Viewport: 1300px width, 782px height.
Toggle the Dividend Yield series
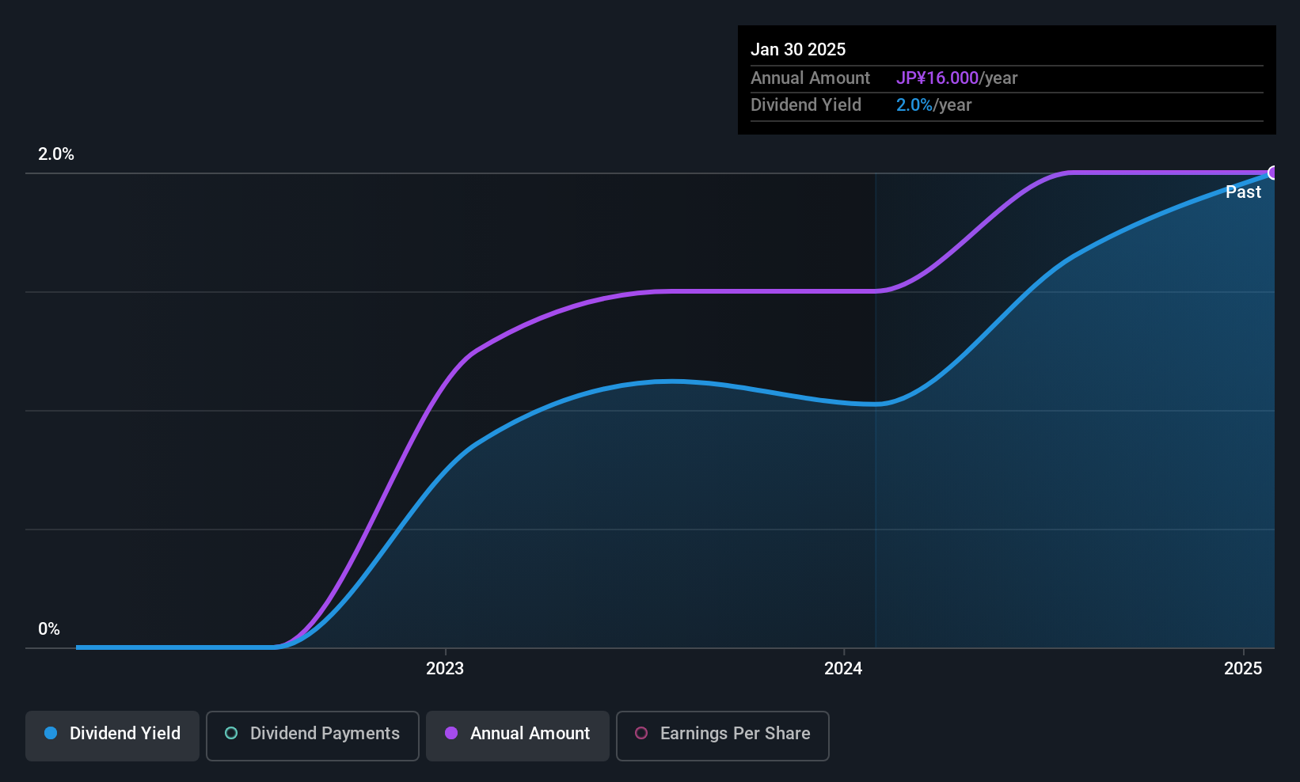pyautogui.click(x=112, y=736)
